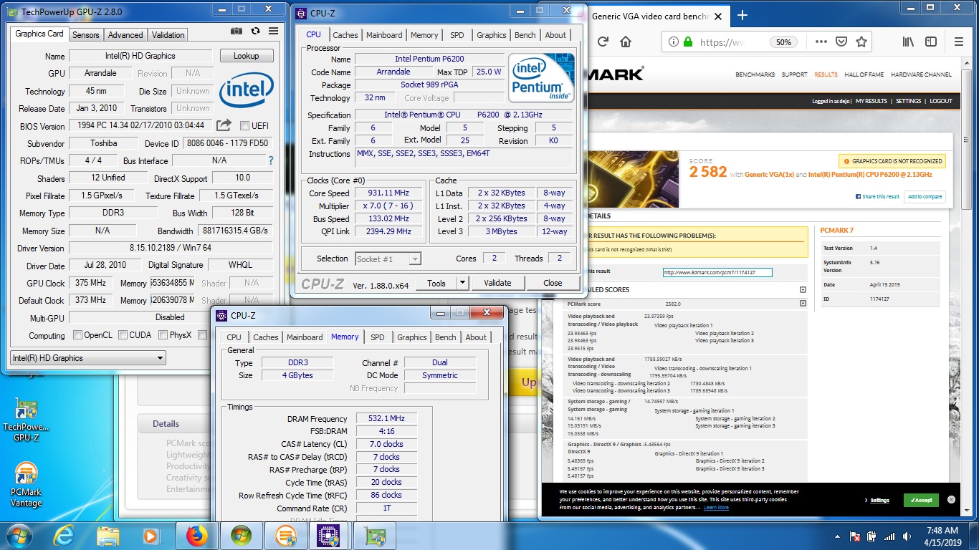Click the Windows Start button
Viewport: 979px width, 550px height.
[19, 535]
